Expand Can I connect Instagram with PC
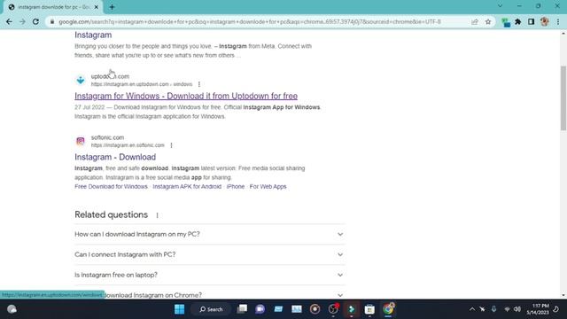567x319 pixels. click(209, 254)
